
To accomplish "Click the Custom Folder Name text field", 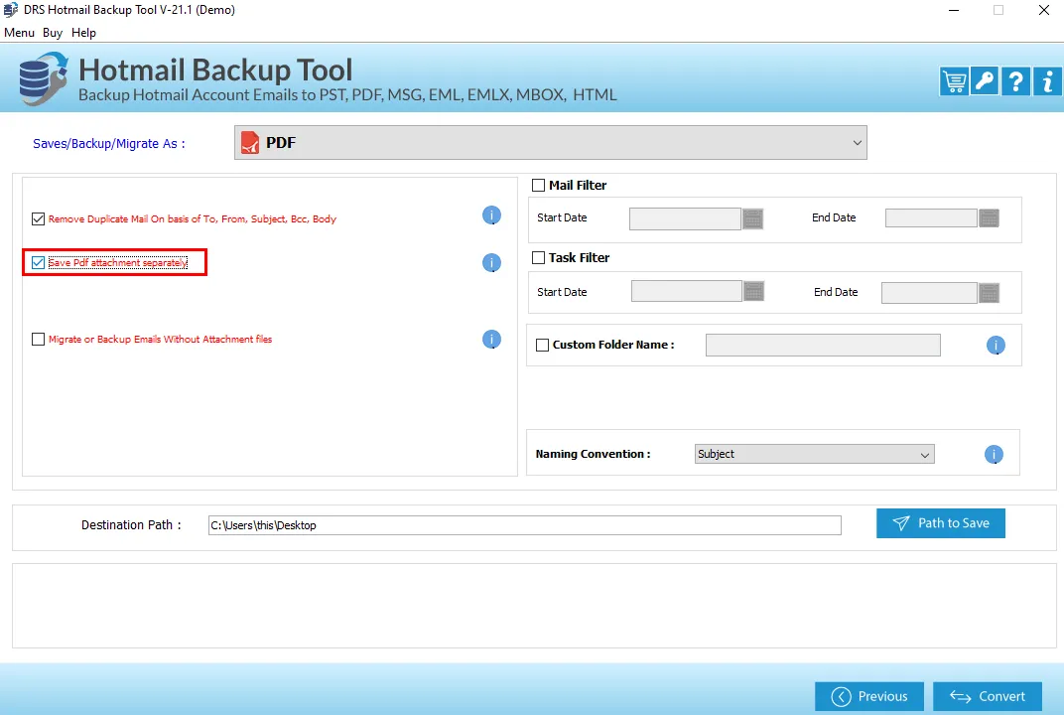I will 823,345.
